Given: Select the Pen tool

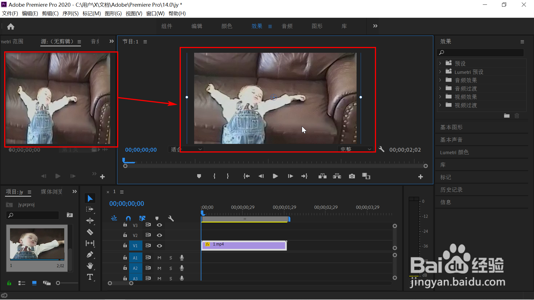Looking at the screenshot, I should pos(90,254).
